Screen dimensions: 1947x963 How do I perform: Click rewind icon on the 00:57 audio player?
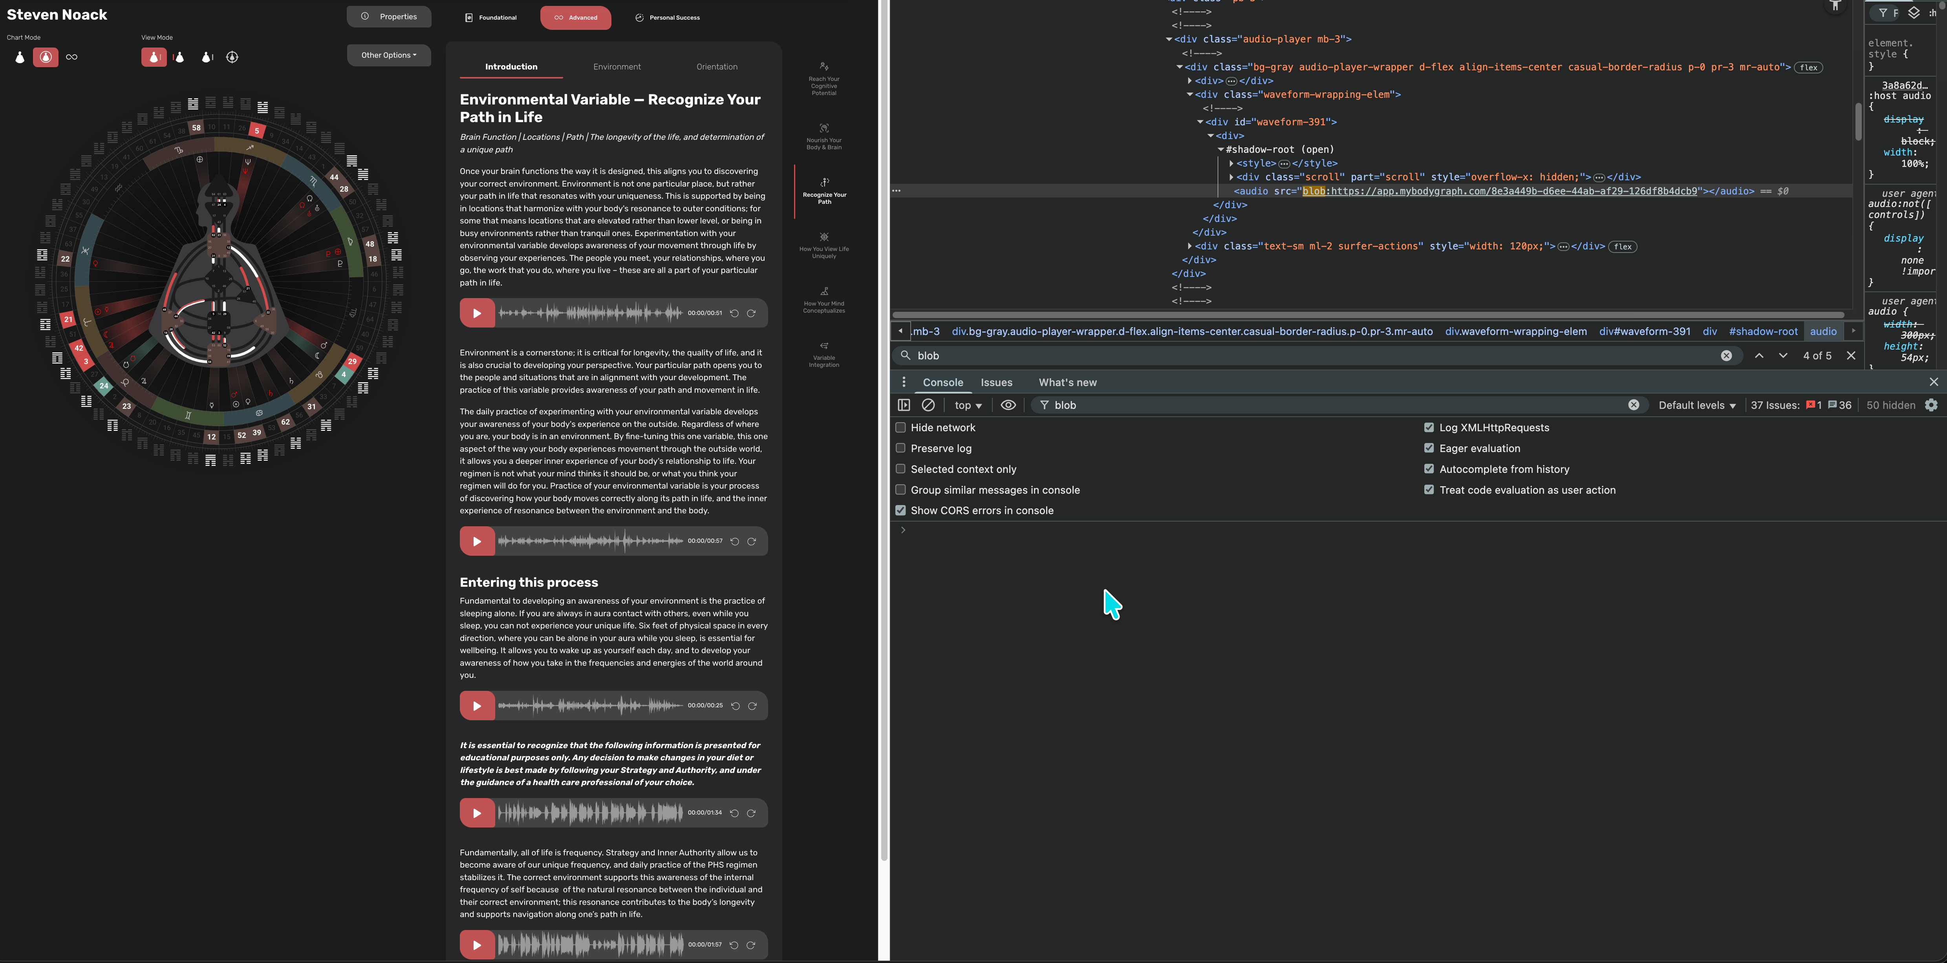734,541
